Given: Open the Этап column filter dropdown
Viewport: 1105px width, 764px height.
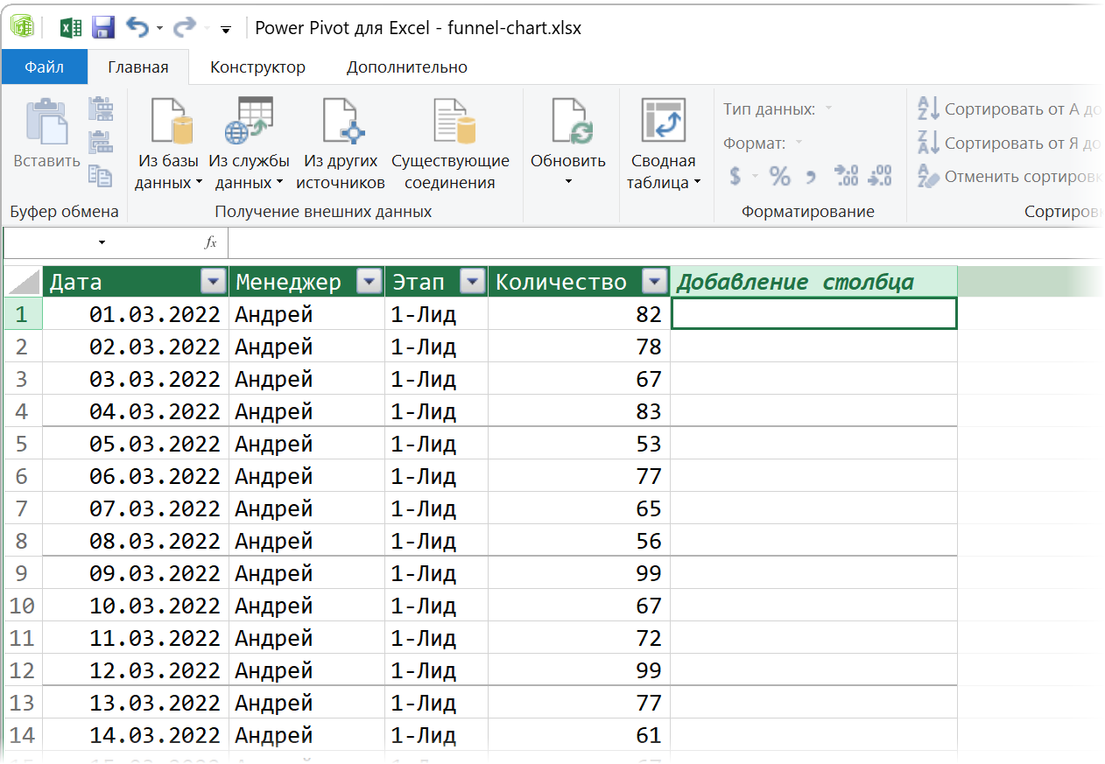Looking at the screenshot, I should pyautogui.click(x=473, y=282).
